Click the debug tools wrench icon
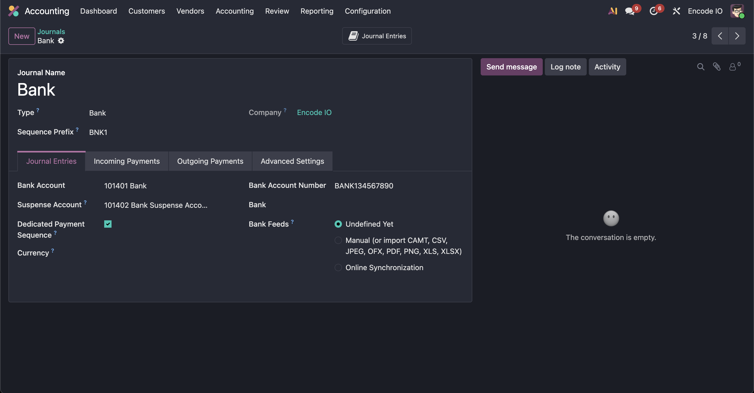 676,11
